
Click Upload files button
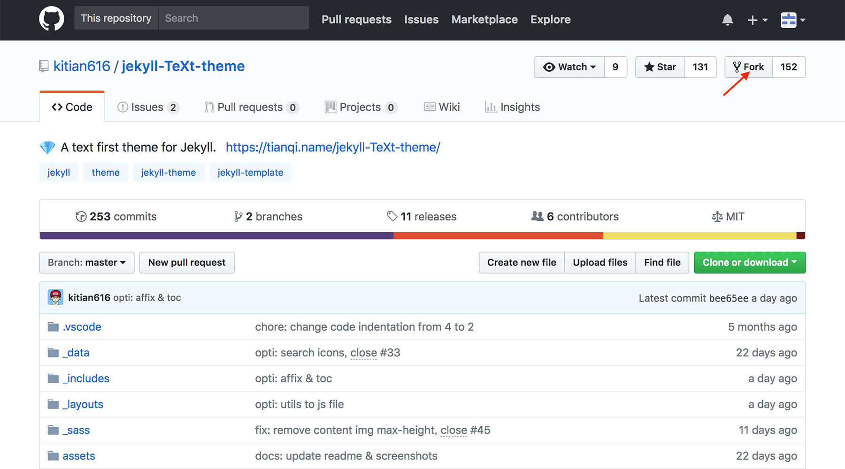click(600, 263)
